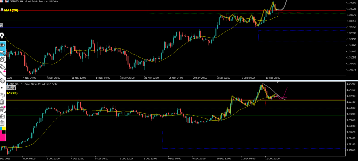Open the clipboard notes icon
The width and height of the screenshot is (358, 161).
tap(2, 123)
